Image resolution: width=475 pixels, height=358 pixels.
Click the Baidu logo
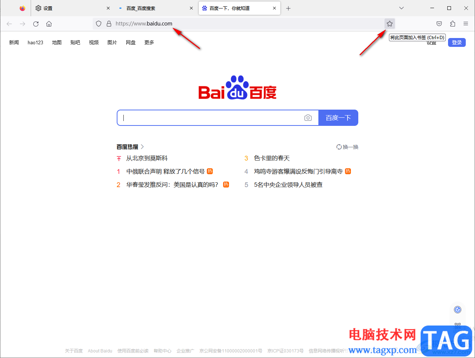pos(237,87)
